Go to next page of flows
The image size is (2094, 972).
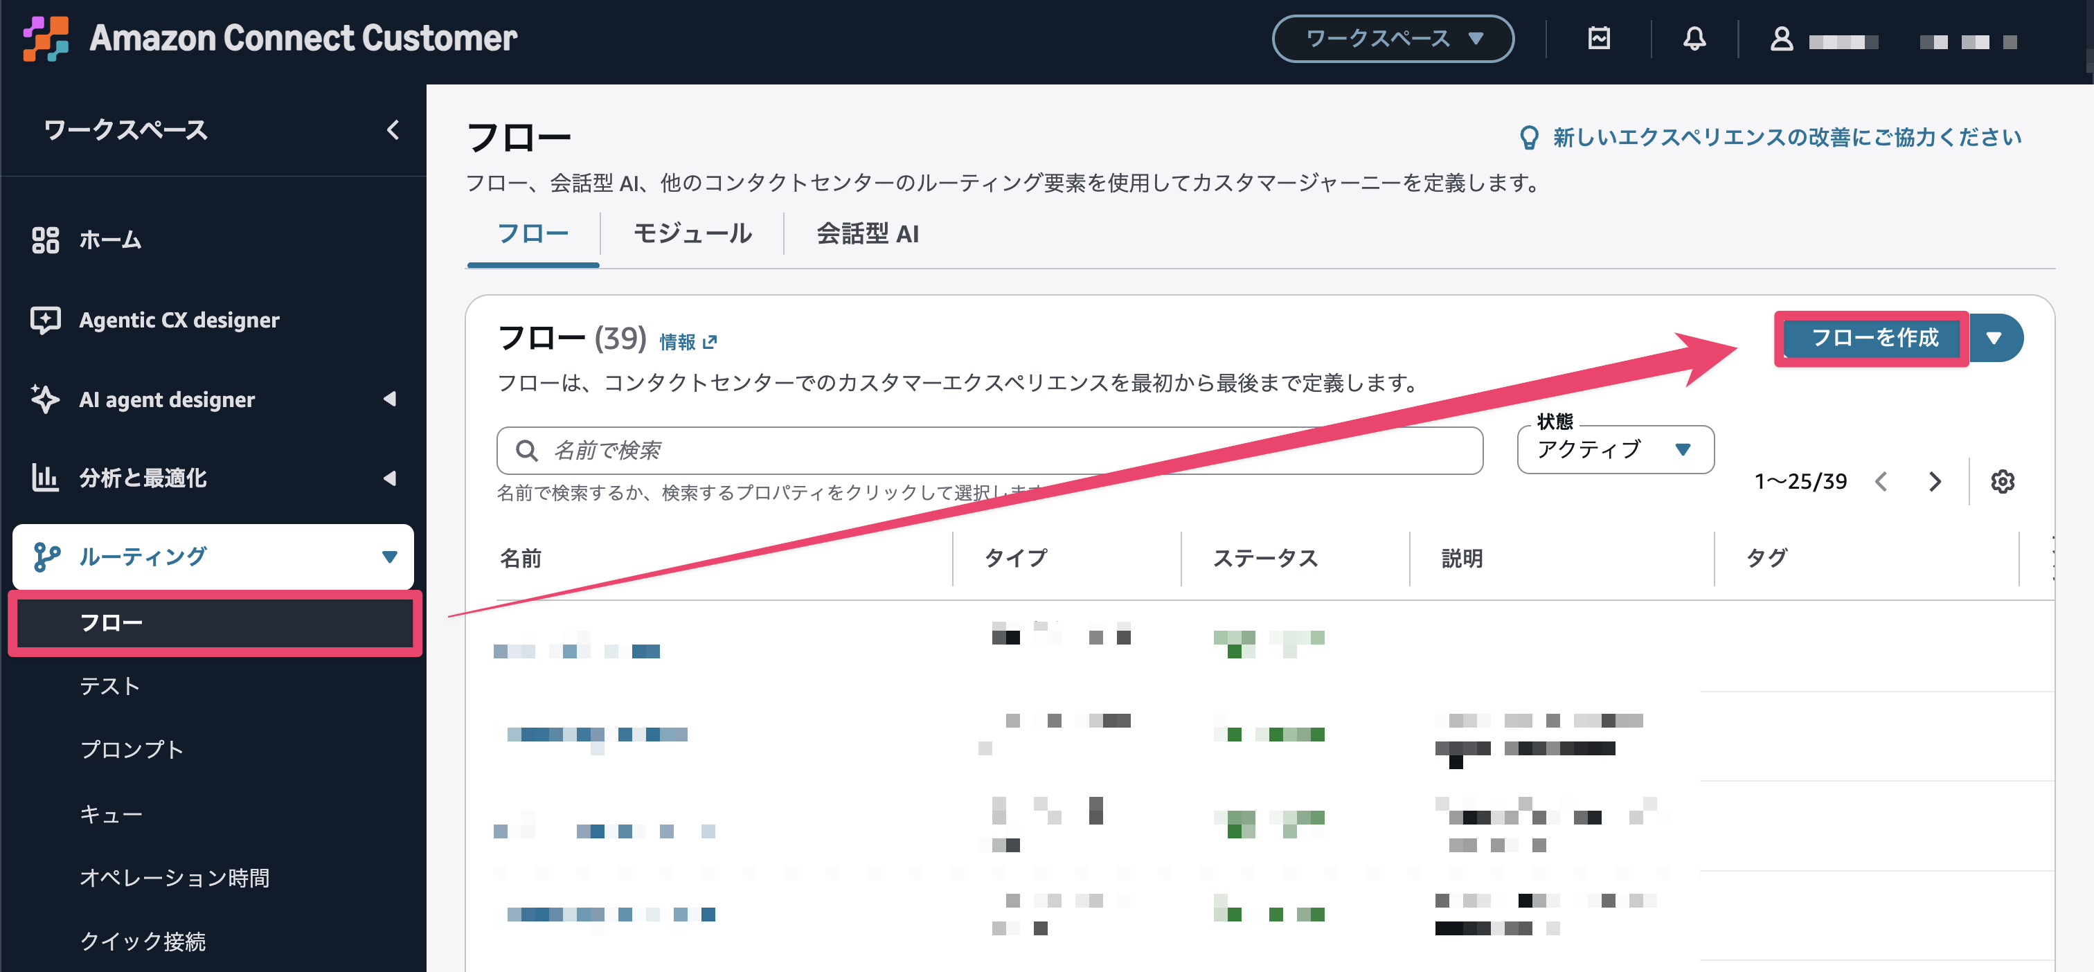click(x=1935, y=481)
